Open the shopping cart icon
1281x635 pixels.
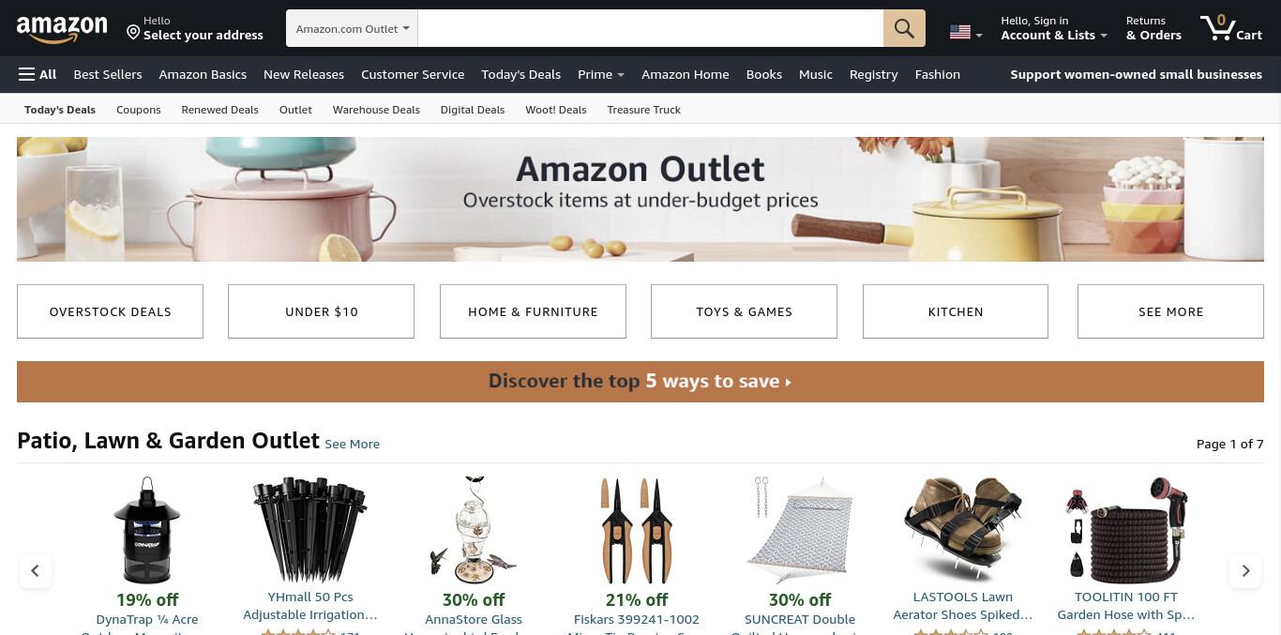[1230, 28]
